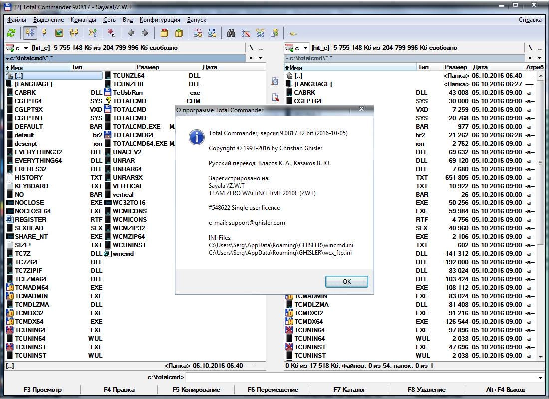
Task: Open the Конфигурация menu
Action: [160, 20]
